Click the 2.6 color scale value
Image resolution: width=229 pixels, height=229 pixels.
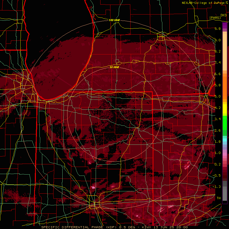click(x=218, y=131)
